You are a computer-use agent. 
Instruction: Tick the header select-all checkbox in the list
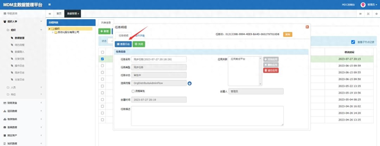[102, 52]
